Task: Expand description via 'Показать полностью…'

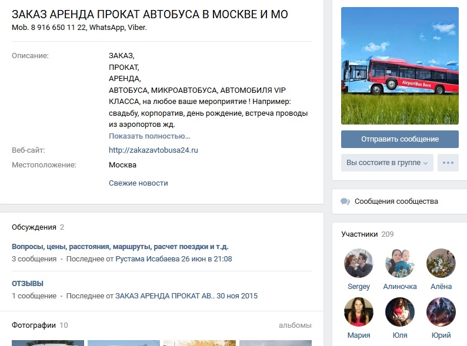Action: 149,136
